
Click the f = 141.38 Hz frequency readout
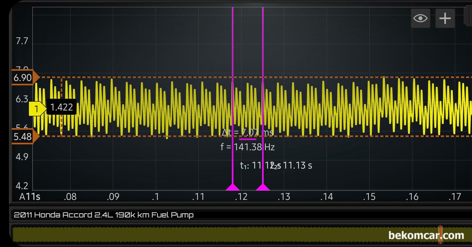click(247, 147)
